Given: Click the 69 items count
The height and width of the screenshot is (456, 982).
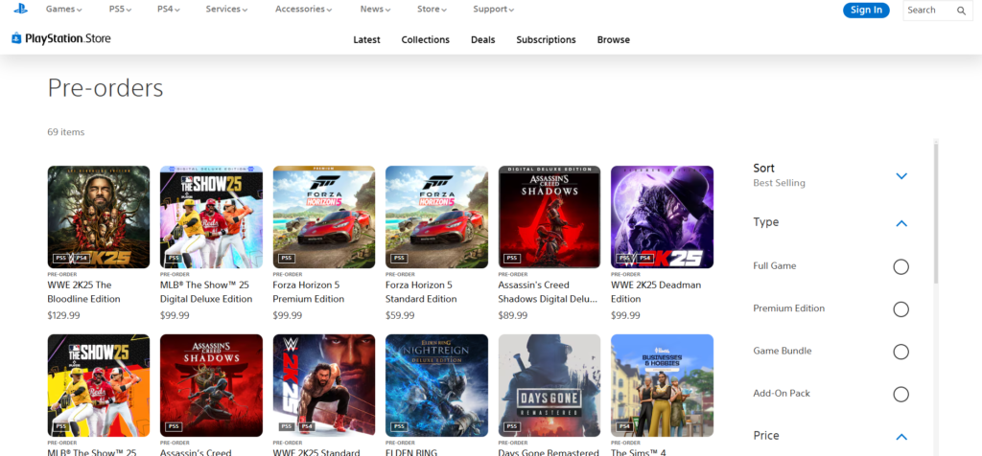Looking at the screenshot, I should [x=66, y=132].
